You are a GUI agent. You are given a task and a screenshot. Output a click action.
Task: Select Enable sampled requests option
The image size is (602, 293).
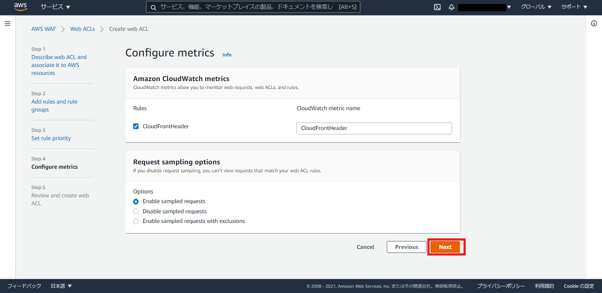click(x=136, y=201)
